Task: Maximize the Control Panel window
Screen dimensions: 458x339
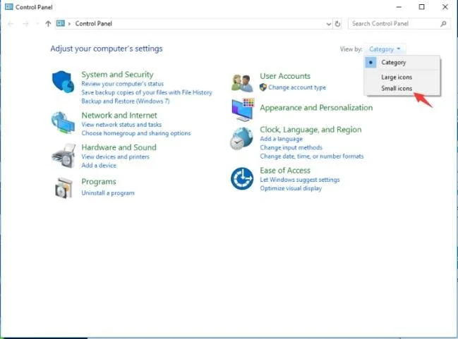Action: (422, 7)
